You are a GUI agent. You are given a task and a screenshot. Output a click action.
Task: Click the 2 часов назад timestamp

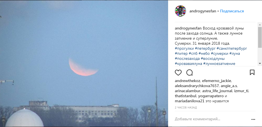tap(186, 107)
